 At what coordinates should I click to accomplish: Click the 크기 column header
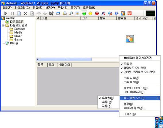coord(90,18)
